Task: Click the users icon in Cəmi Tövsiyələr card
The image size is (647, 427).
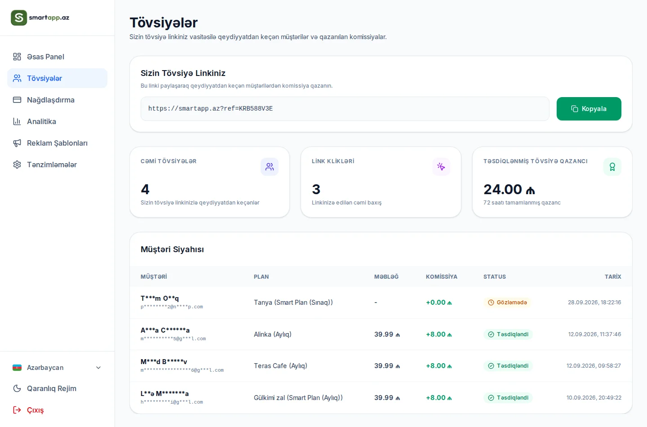Action: tap(270, 167)
